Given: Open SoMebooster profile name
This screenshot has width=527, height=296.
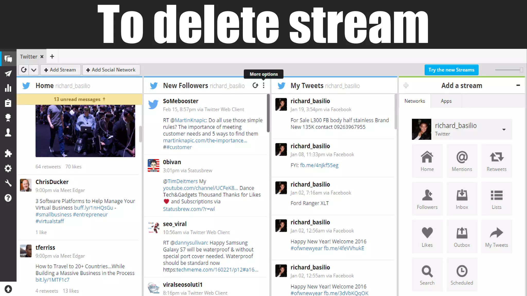Looking at the screenshot, I should (x=181, y=101).
